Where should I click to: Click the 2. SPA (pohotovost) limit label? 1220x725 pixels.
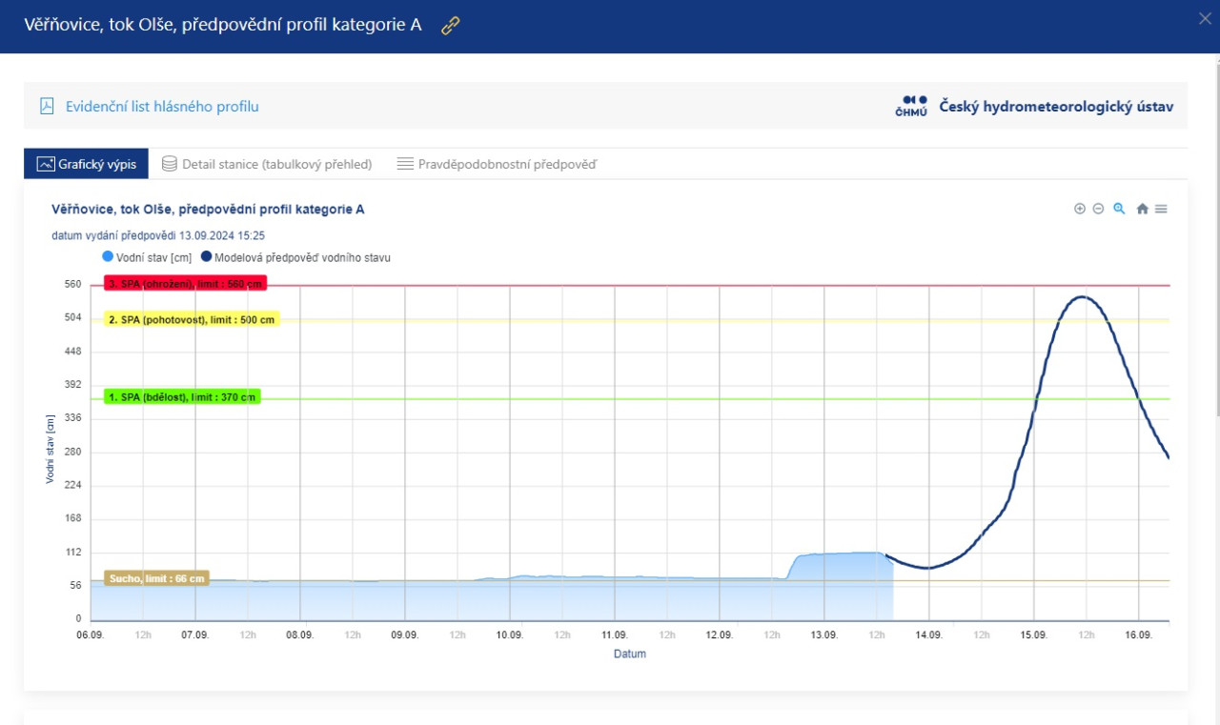(x=192, y=320)
